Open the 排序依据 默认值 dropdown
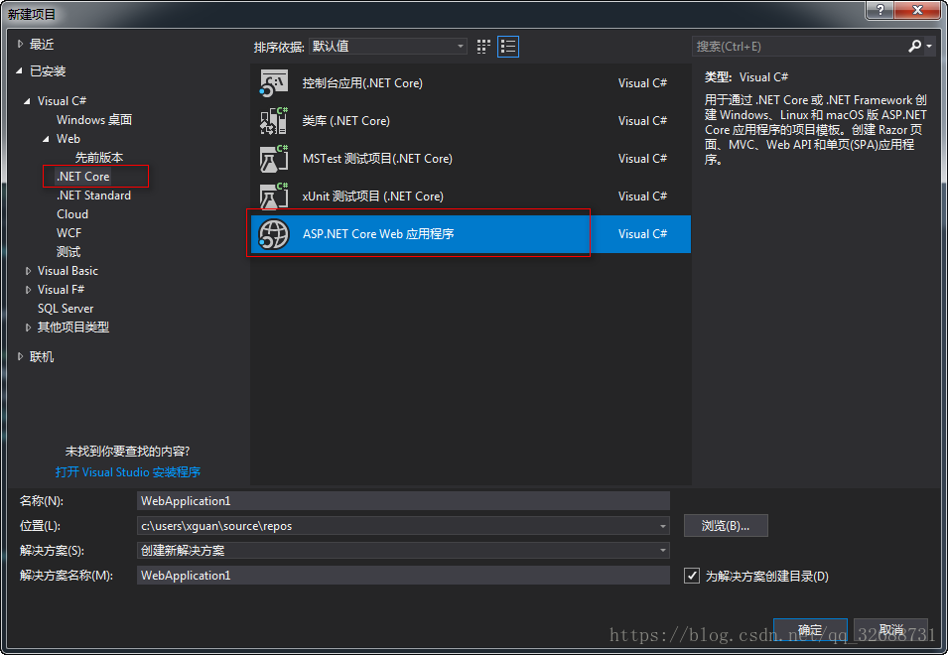The image size is (948, 655). (x=387, y=46)
